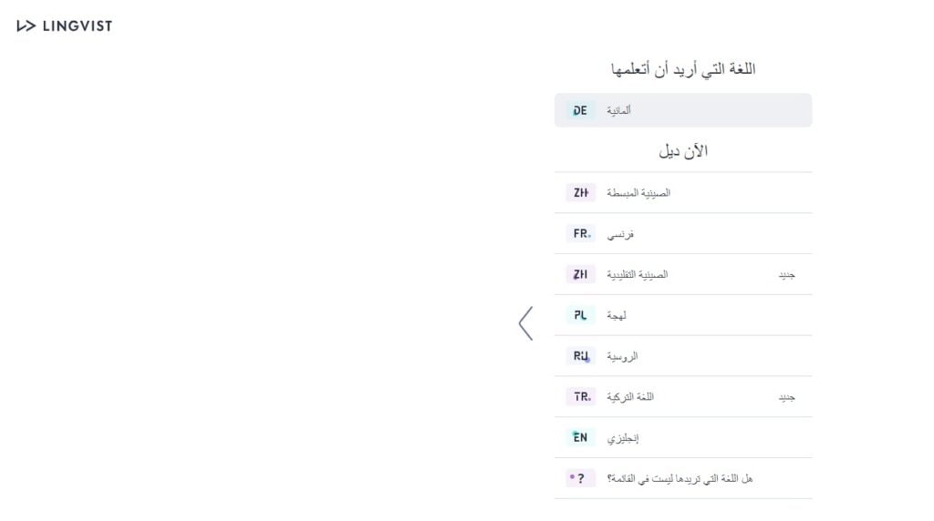Select the اللغة التركية course label
The image size is (934, 521).
click(x=630, y=397)
